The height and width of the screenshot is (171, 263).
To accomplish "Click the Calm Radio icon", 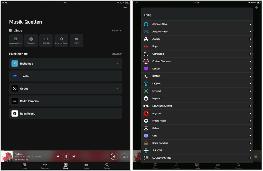I will [146, 54].
